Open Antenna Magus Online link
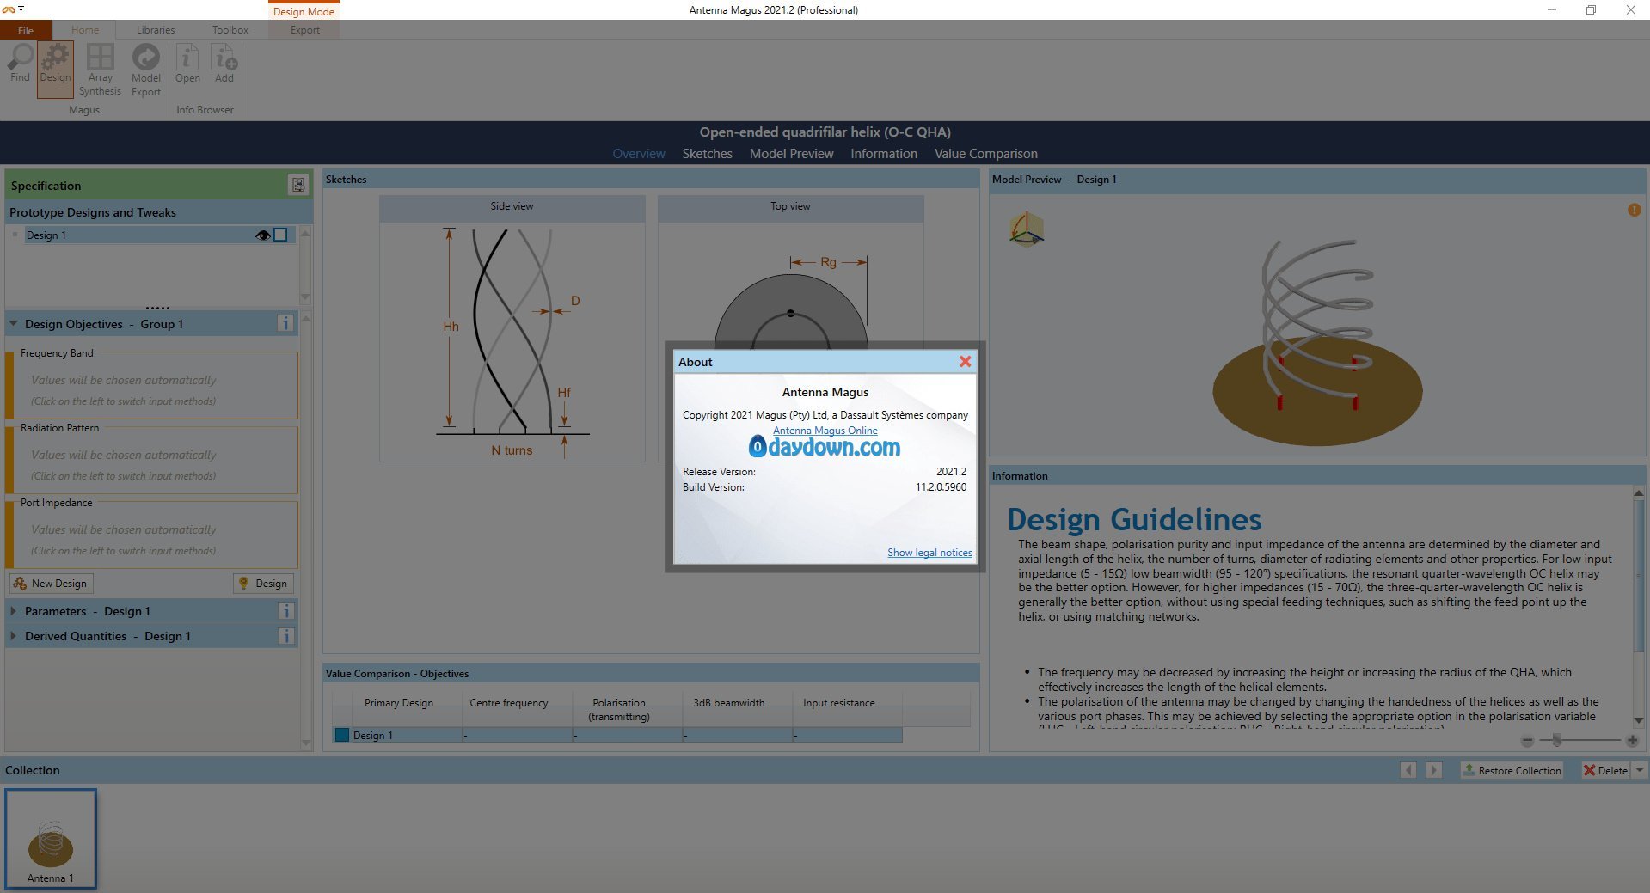Screen dimensions: 1650x893 (x=825, y=431)
